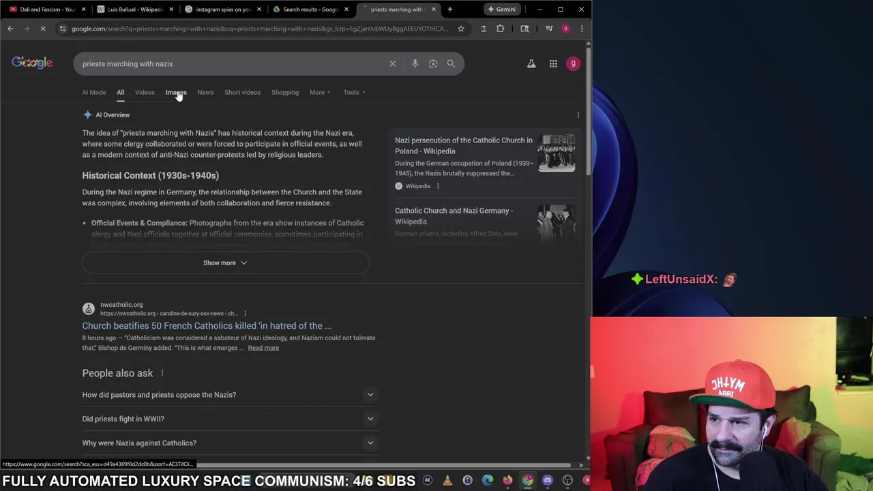
Task: Click the Gemini button in title bar
Action: 501,10
